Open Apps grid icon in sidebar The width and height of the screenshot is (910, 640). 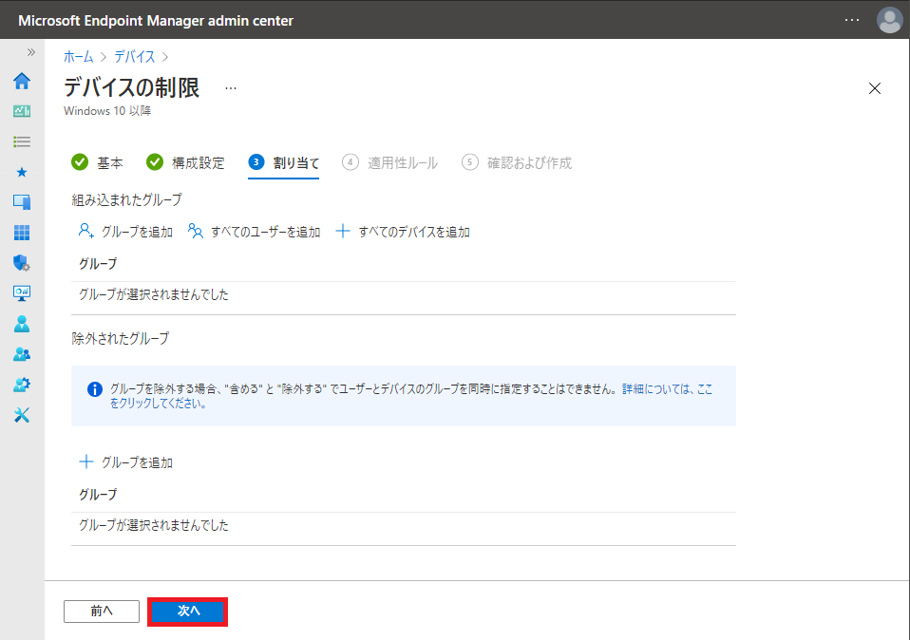(22, 233)
